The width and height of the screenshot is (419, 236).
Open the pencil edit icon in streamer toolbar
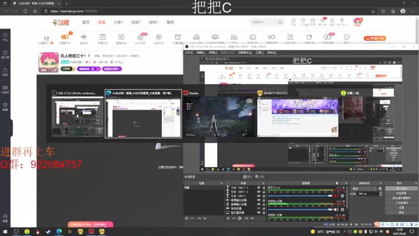click(290, 37)
